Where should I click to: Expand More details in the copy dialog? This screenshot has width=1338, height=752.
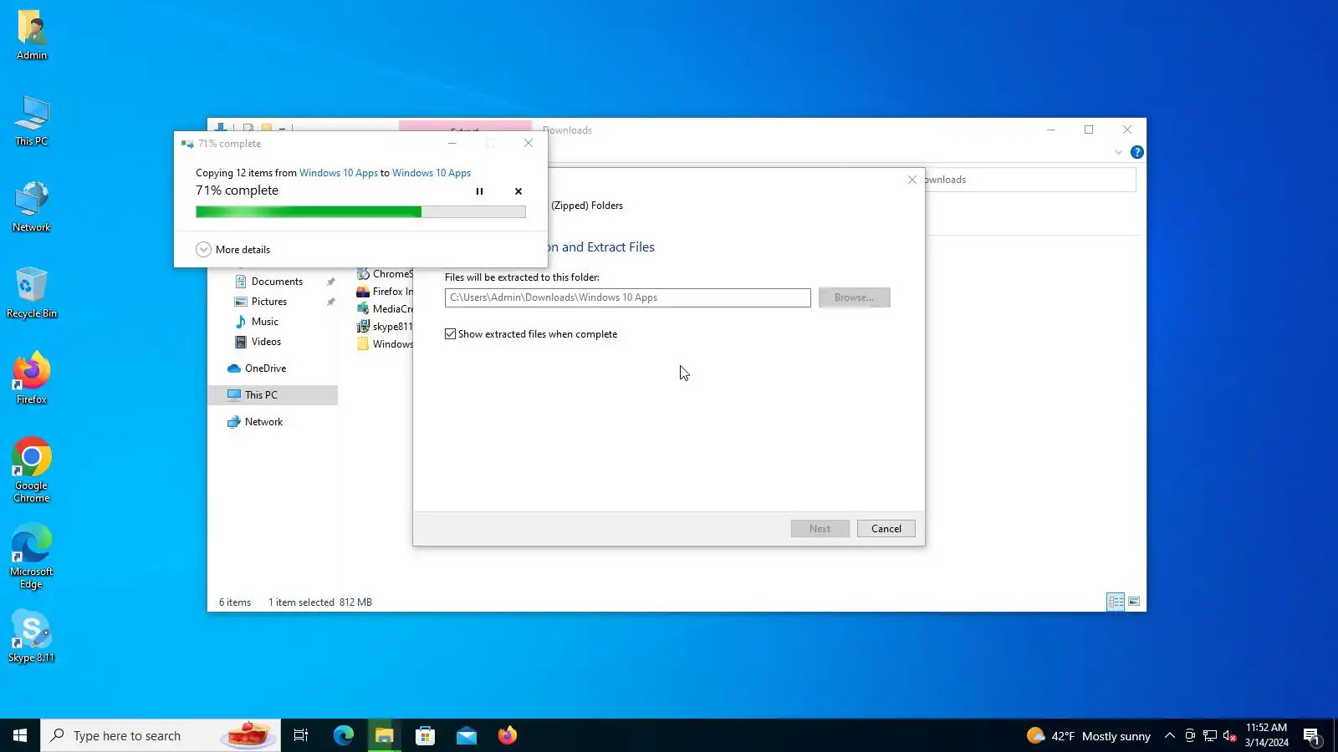233,250
